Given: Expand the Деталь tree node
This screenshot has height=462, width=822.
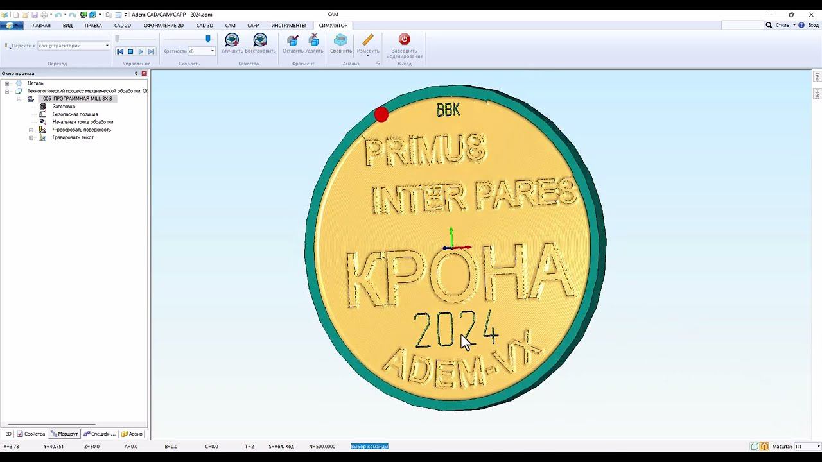Looking at the screenshot, I should click(7, 83).
